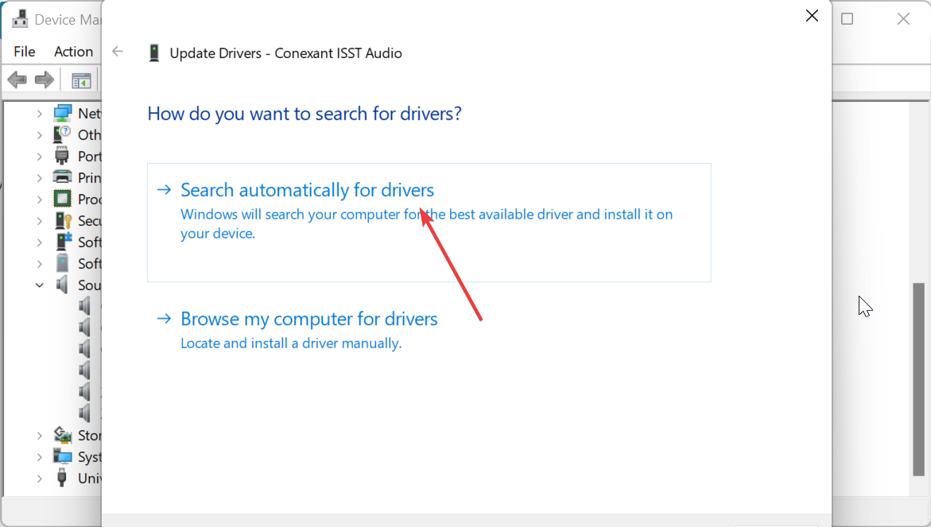Image resolution: width=931 pixels, height=527 pixels.
Task: Select the network adapters icon beside 'Net'
Action: 62,114
